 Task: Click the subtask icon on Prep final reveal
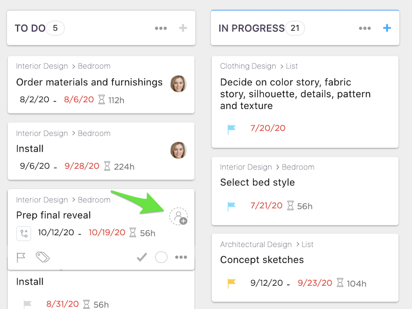coord(24,233)
